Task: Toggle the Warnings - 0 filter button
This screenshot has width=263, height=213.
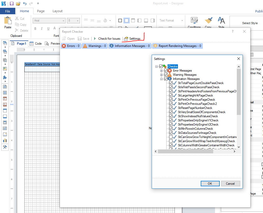Action: click(x=95, y=46)
